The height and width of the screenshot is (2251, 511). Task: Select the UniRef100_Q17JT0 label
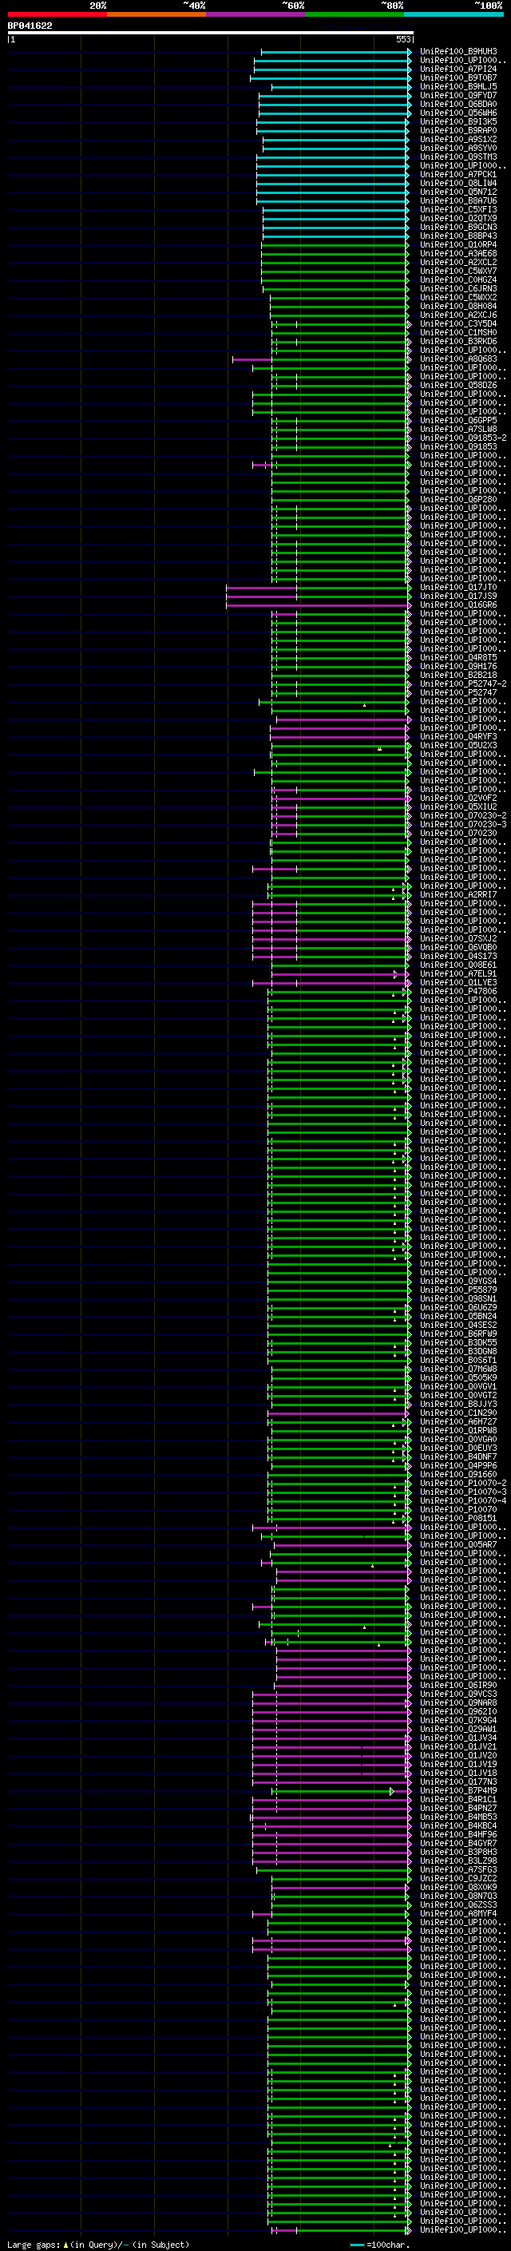(x=458, y=587)
